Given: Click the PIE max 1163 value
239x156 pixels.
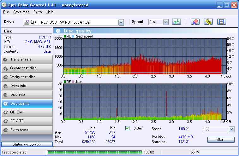Looking at the screenshot, I should (91, 137).
